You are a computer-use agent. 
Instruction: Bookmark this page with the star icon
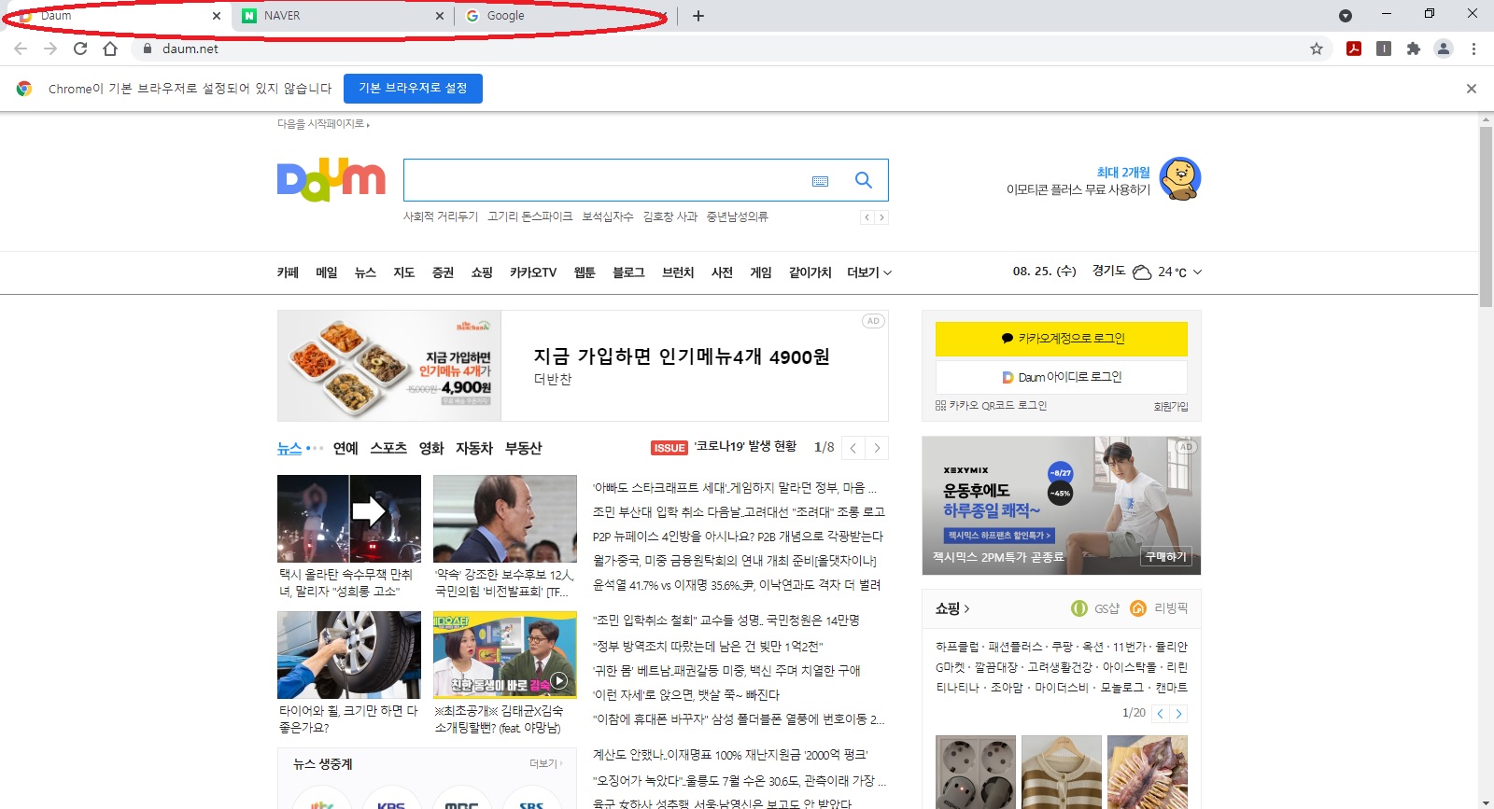tap(1317, 49)
